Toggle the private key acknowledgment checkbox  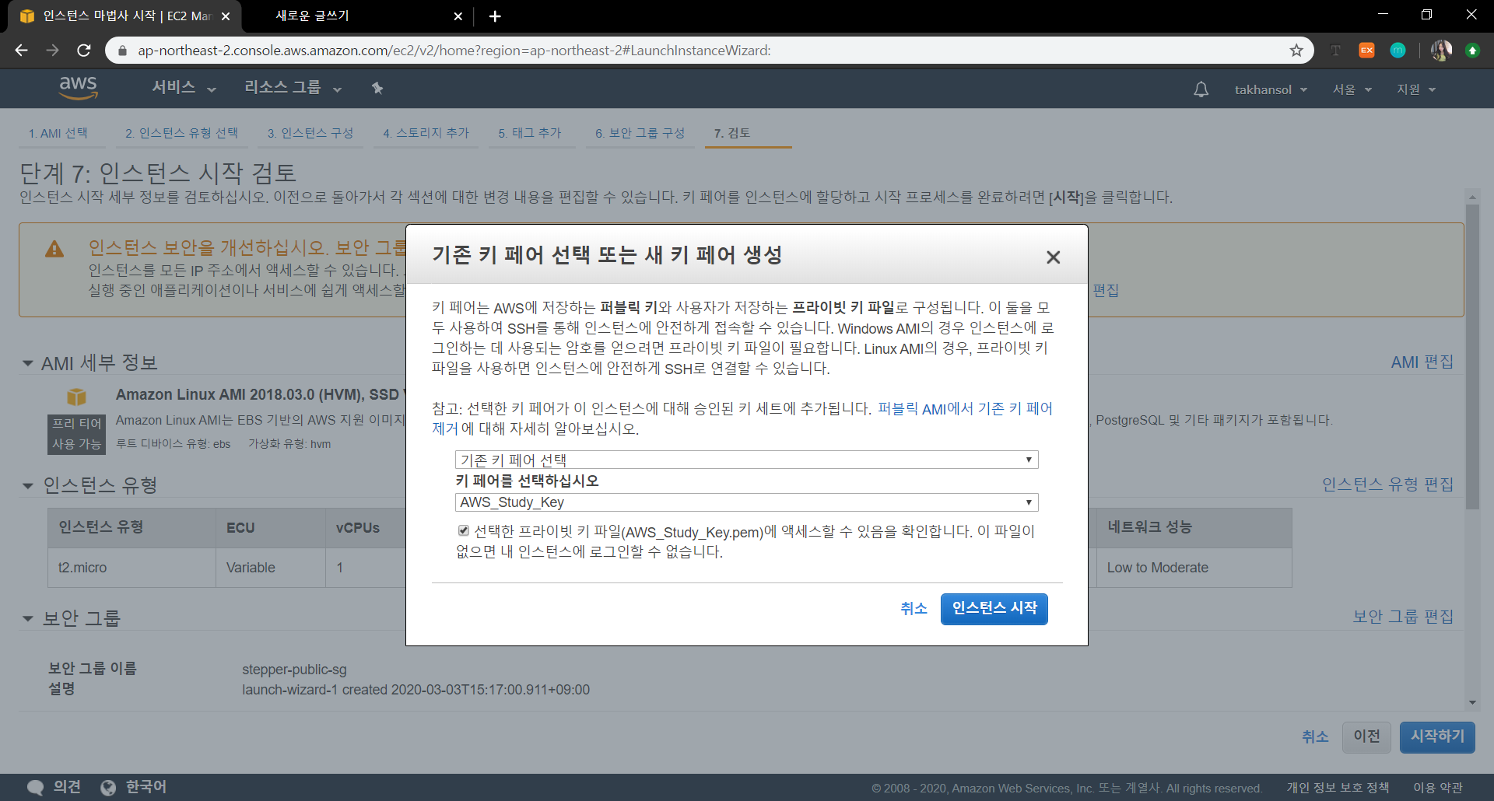click(x=464, y=531)
